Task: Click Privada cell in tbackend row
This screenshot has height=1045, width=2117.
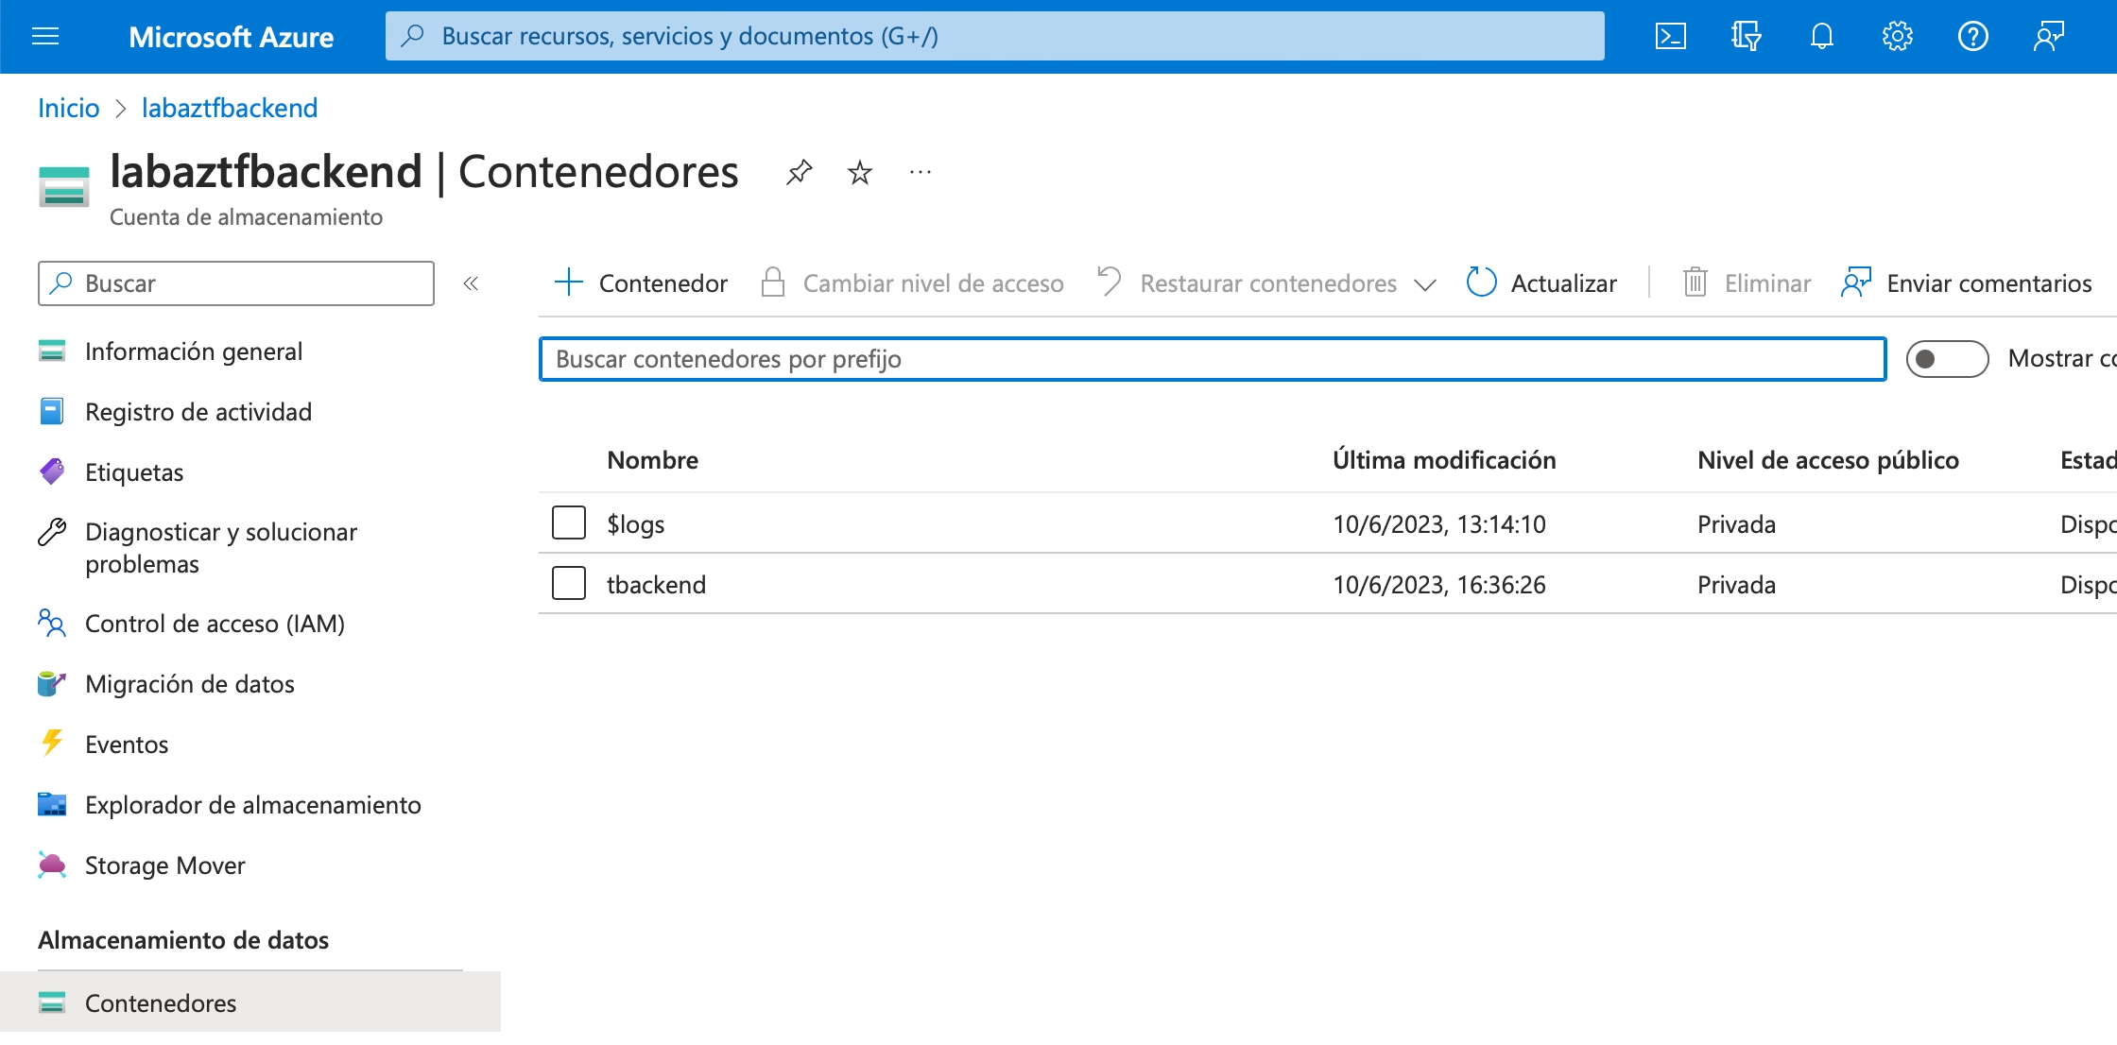Action: point(1736,584)
